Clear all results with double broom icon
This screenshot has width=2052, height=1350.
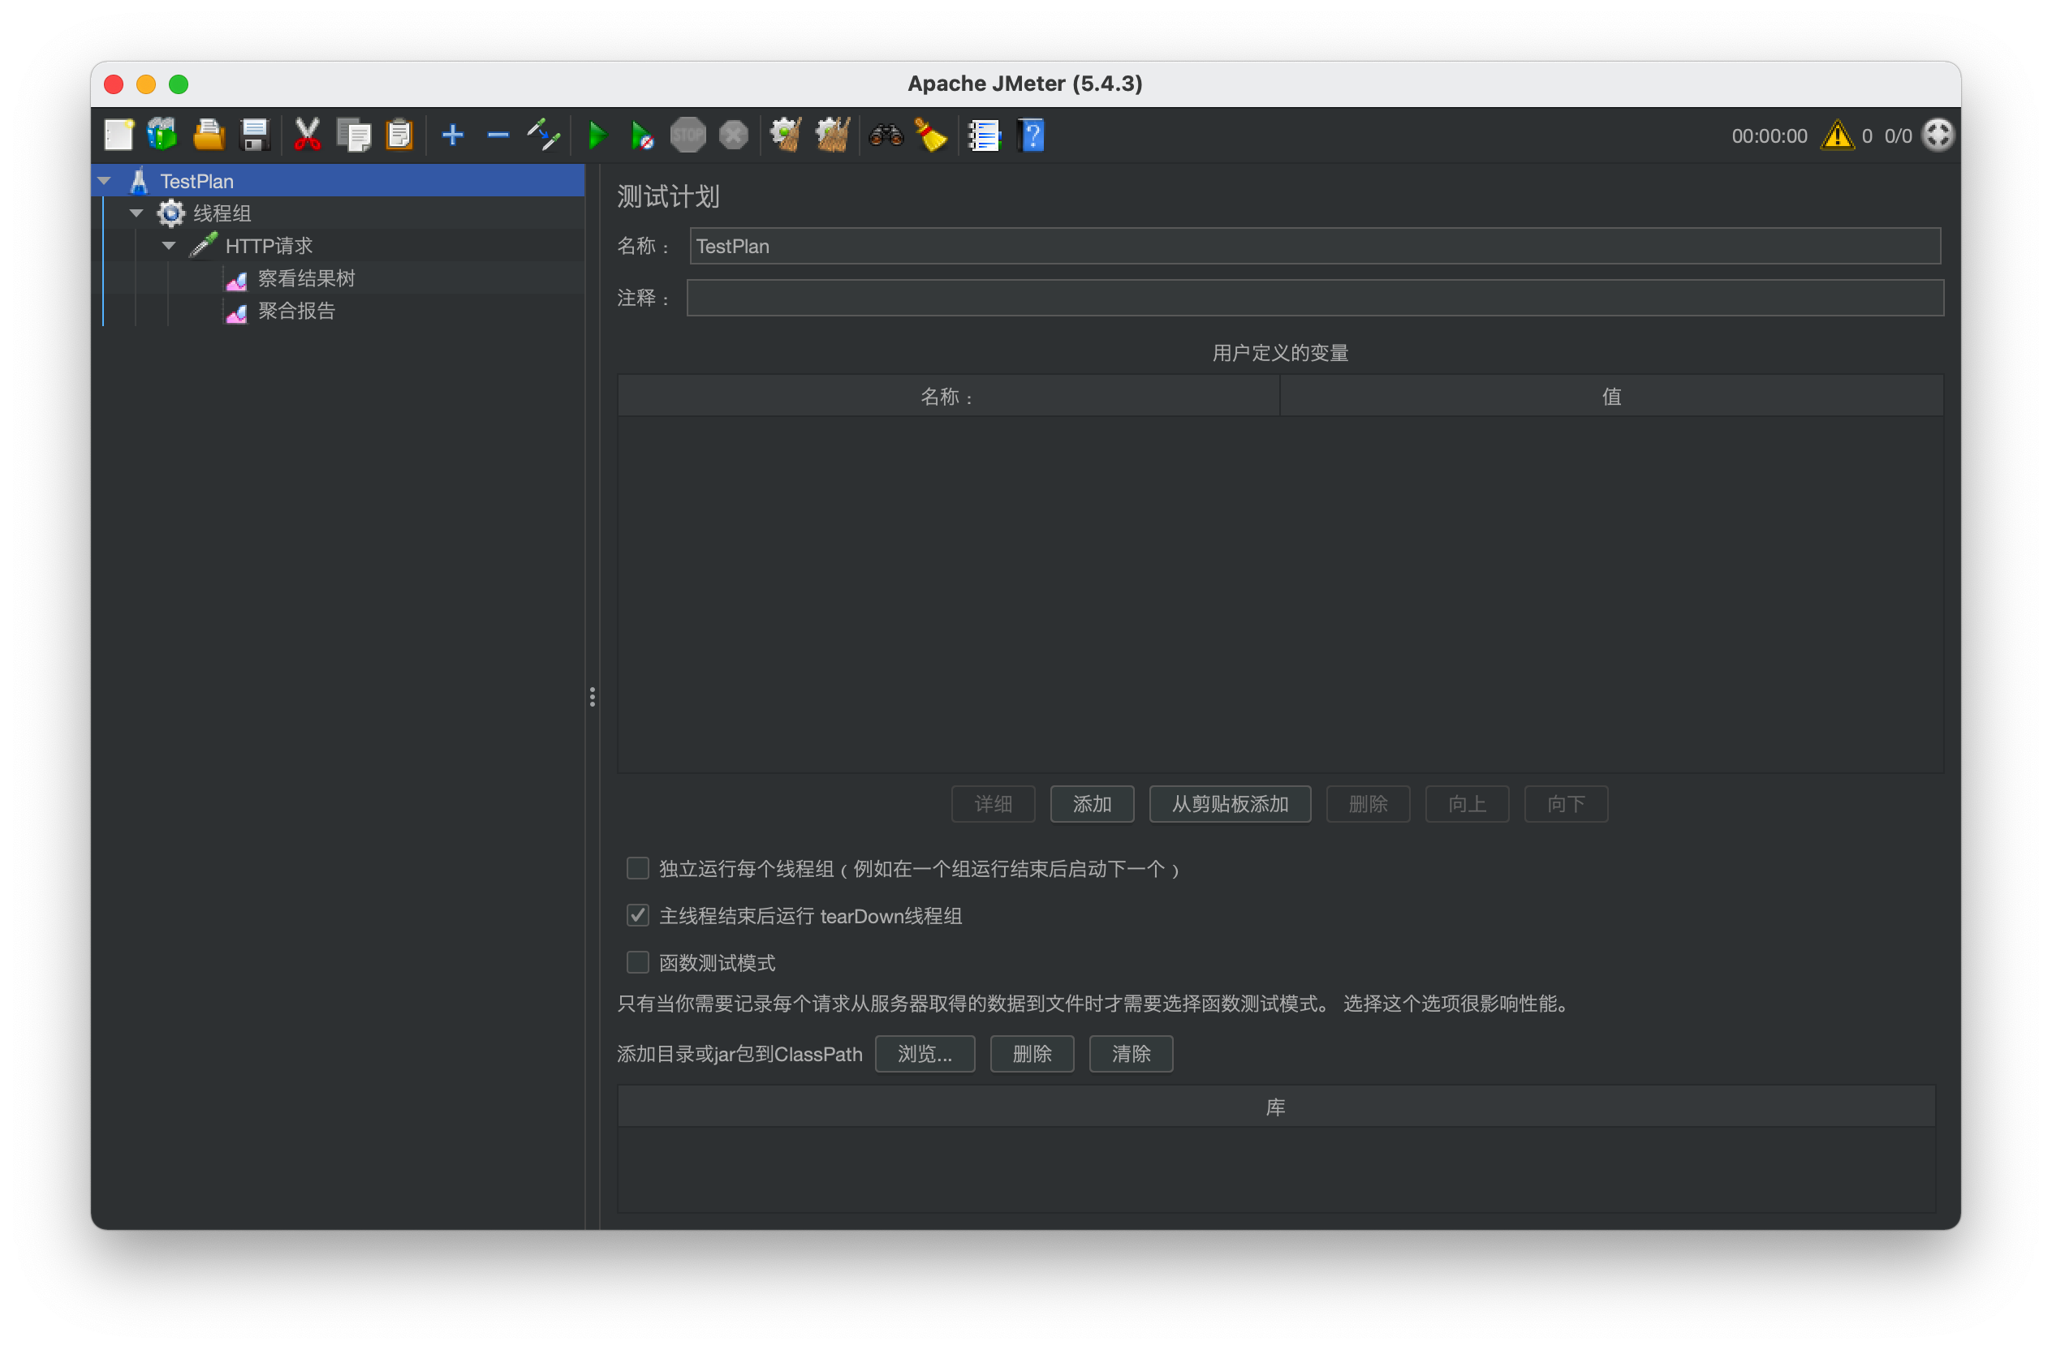coord(833,135)
